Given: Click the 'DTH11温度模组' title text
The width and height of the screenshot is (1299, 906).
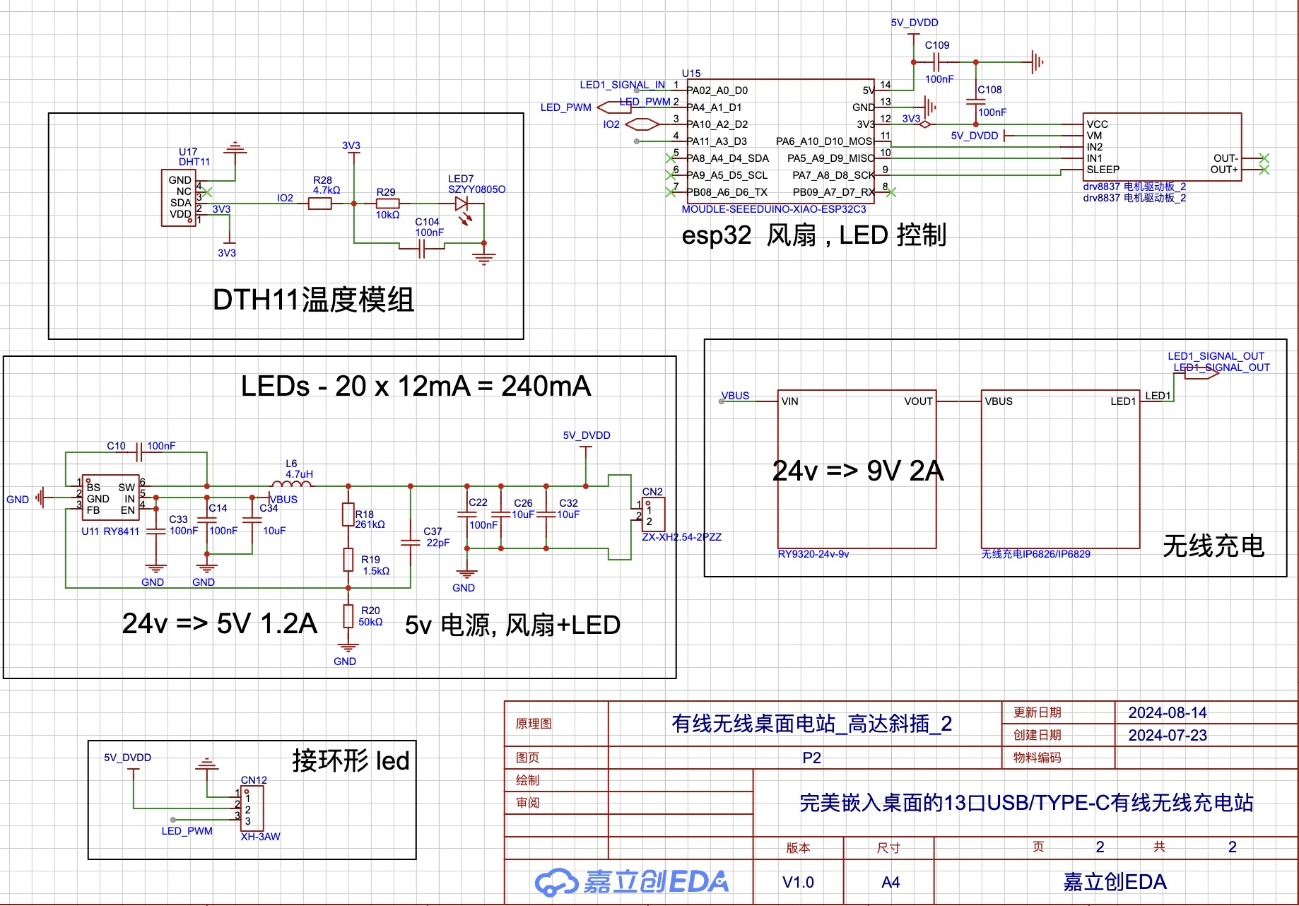Looking at the screenshot, I should tap(313, 300).
